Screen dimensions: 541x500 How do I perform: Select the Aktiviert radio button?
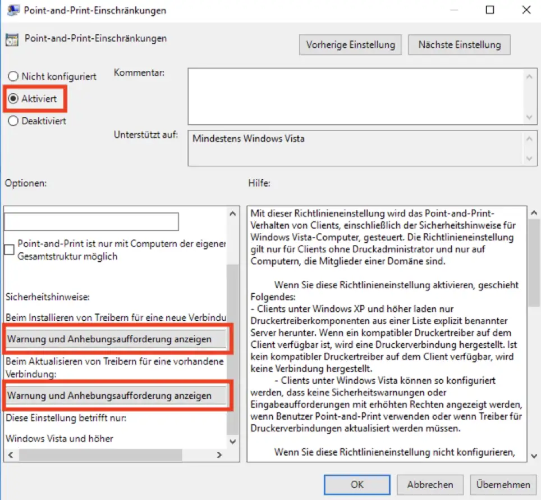pos(13,98)
